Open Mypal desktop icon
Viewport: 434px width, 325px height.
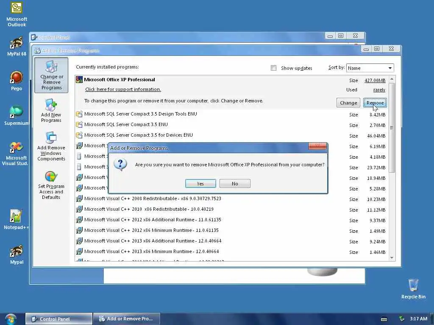click(17, 254)
